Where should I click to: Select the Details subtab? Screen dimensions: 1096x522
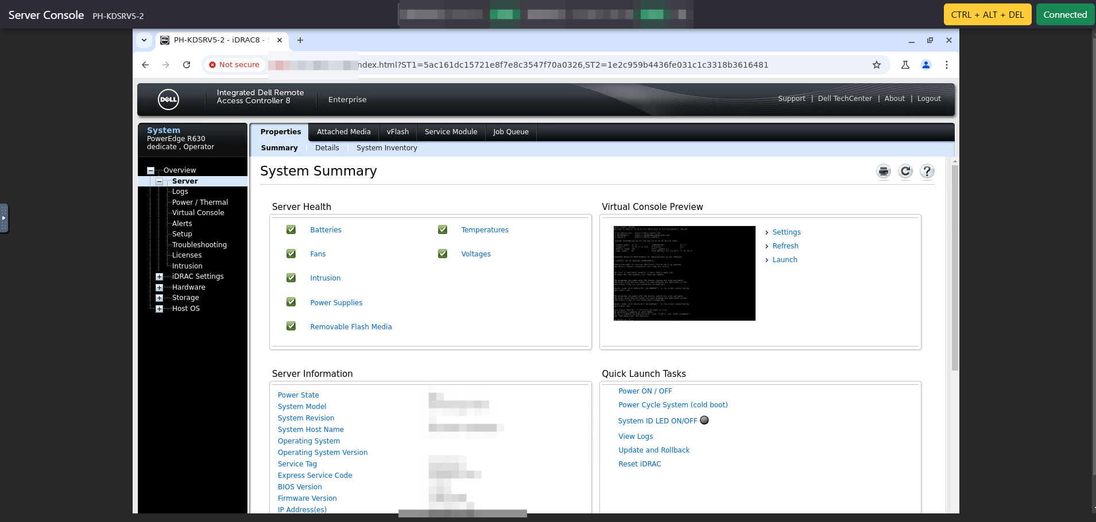[x=327, y=148]
